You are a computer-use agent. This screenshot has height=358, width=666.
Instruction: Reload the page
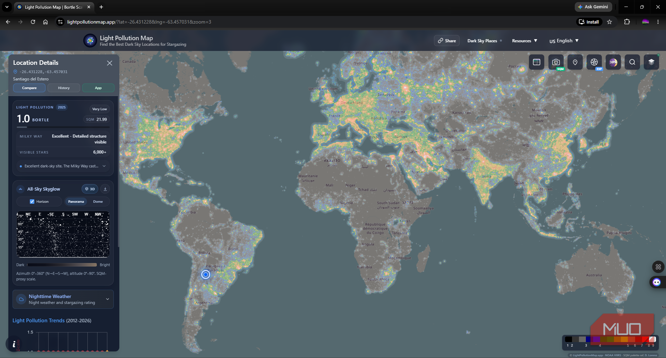(33, 22)
